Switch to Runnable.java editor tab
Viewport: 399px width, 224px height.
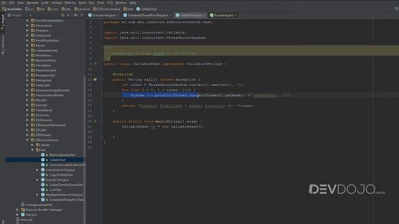[223, 15]
